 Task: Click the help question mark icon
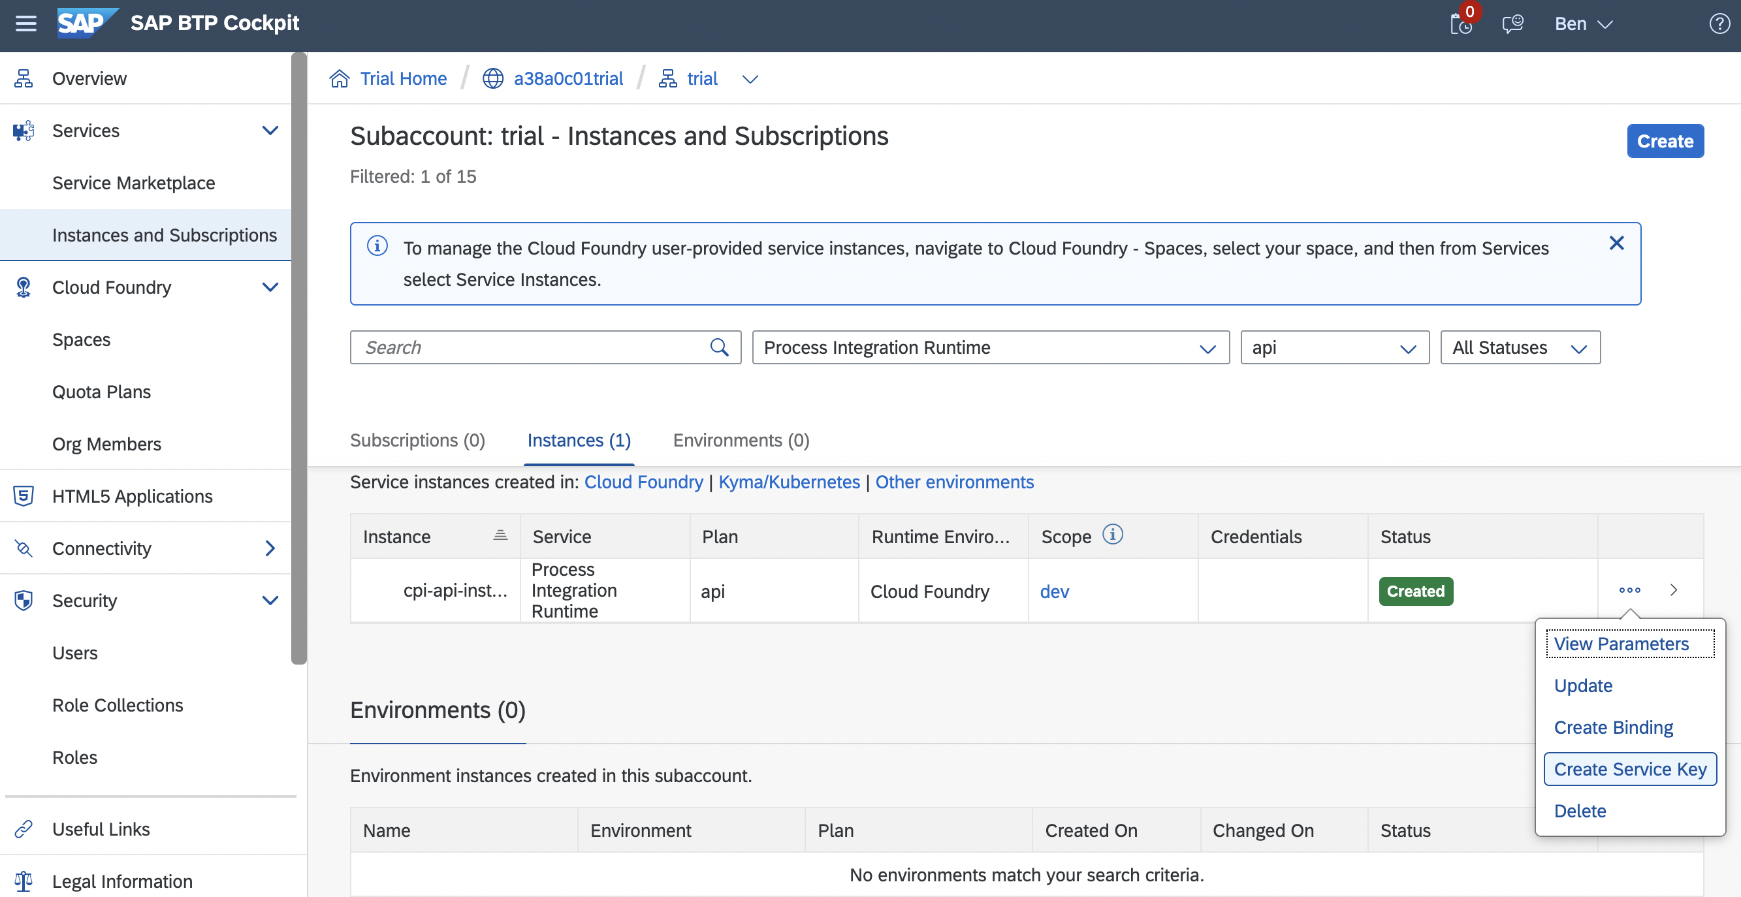coord(1719,24)
